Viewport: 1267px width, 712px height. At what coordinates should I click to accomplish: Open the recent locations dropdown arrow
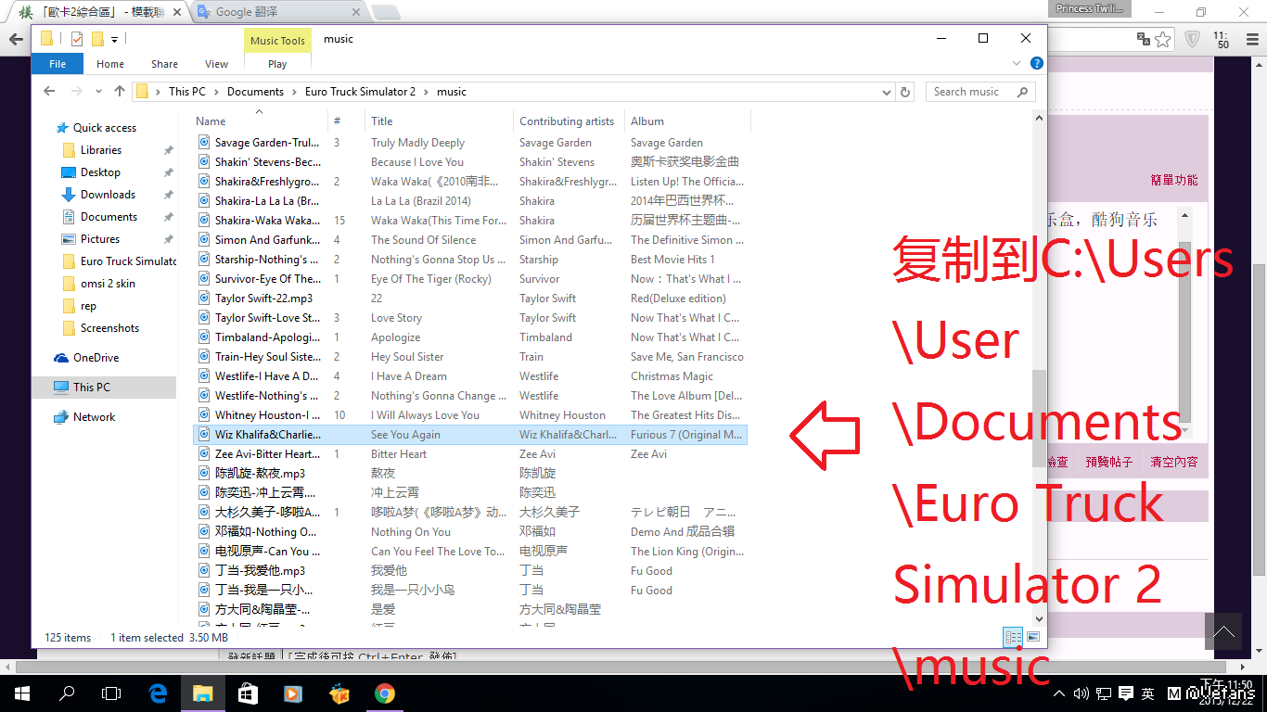click(99, 92)
